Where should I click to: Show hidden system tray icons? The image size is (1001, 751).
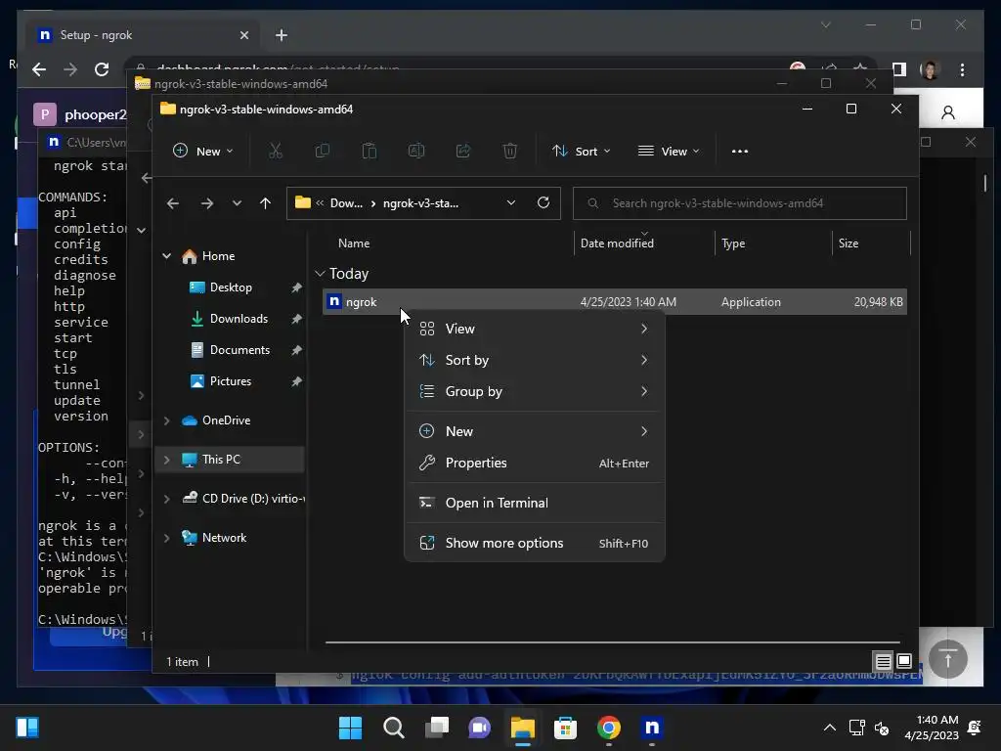(829, 728)
